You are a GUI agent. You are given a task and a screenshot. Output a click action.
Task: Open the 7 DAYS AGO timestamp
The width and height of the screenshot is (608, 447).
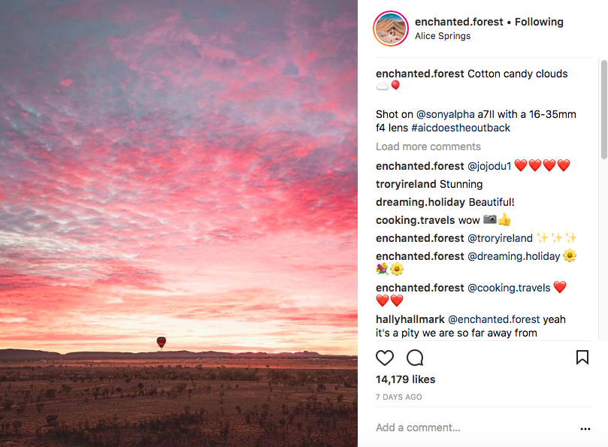[398, 397]
